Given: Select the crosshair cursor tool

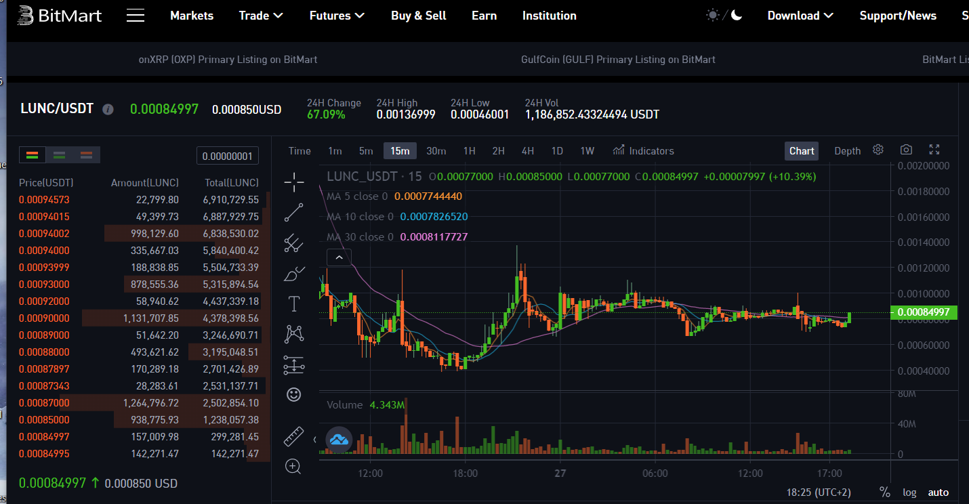Looking at the screenshot, I should (x=293, y=182).
